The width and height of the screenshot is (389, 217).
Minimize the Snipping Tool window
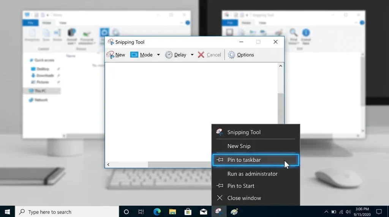(241, 42)
